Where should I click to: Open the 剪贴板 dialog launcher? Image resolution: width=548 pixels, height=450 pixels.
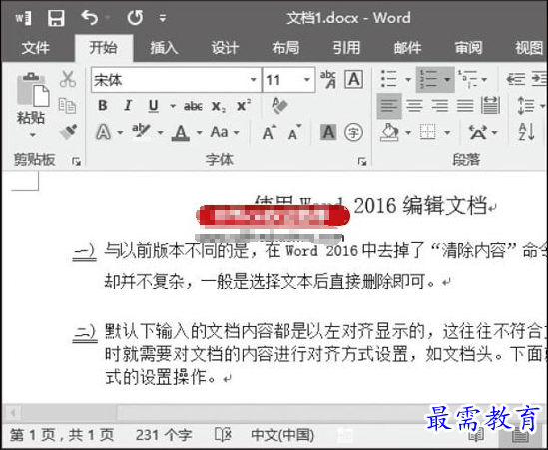pos(76,161)
